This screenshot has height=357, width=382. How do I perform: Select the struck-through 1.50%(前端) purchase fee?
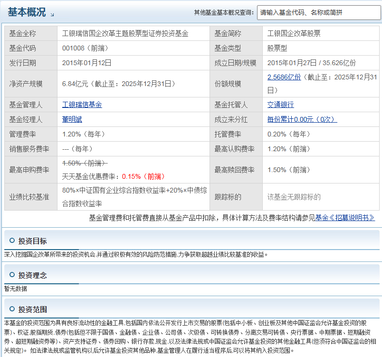(85, 163)
